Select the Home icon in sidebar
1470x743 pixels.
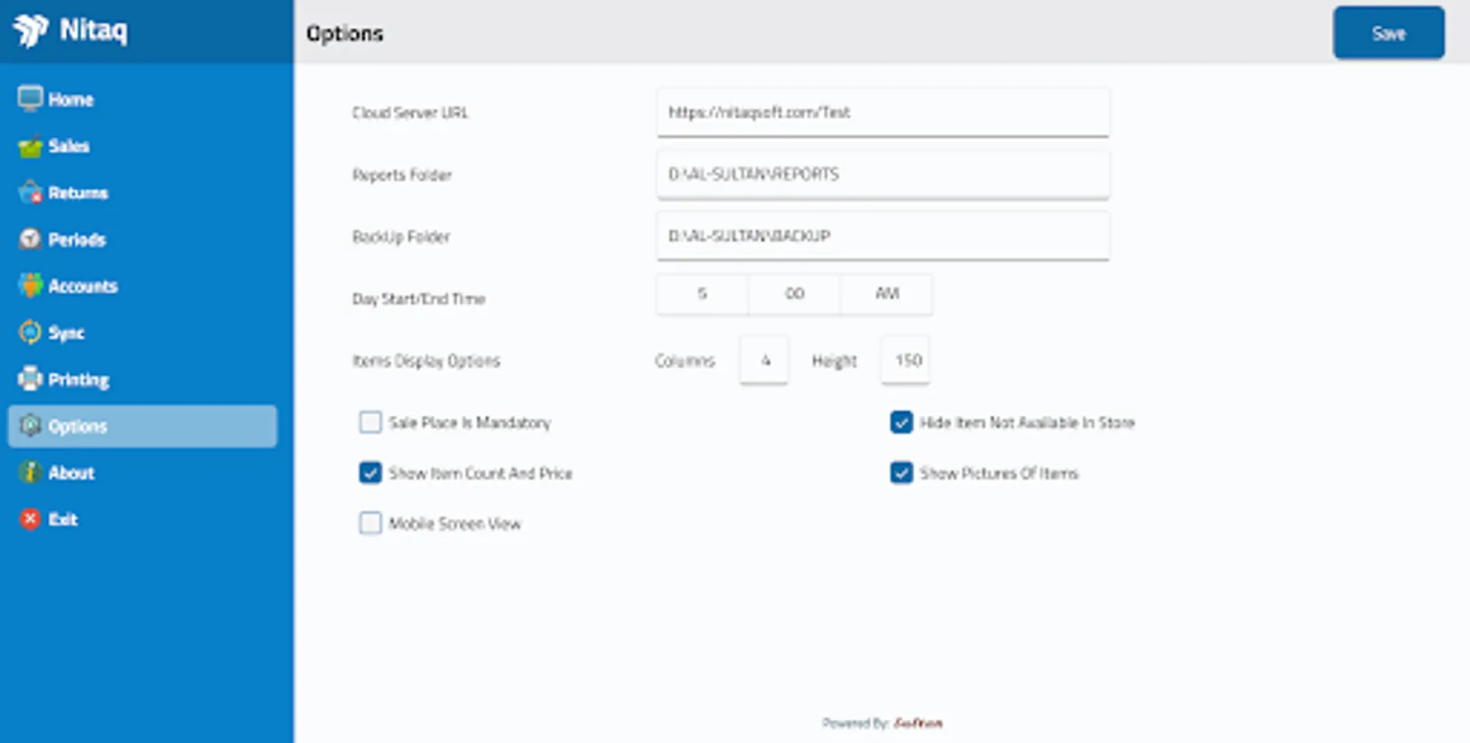coord(31,97)
